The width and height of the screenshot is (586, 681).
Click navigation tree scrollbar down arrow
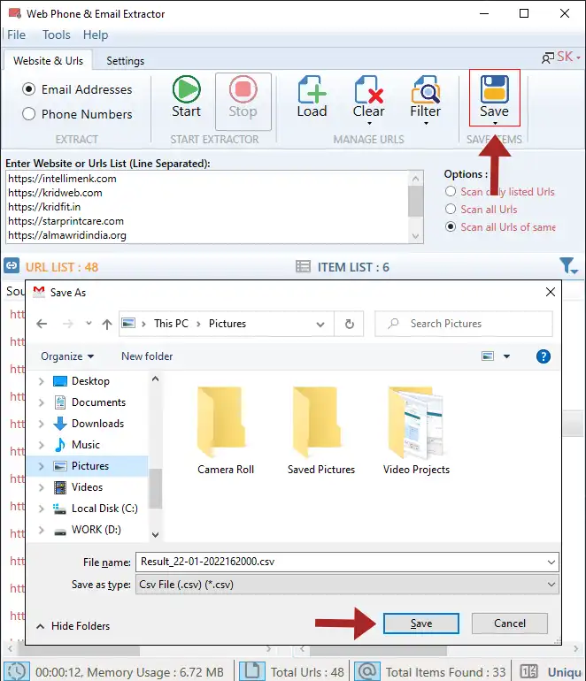[x=155, y=535]
